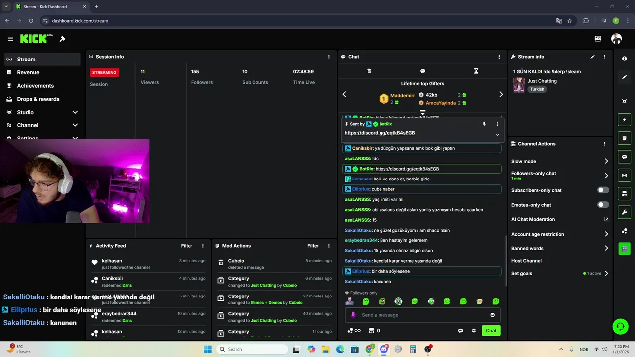Open Stream info panel three-dot menu
Screen dimensions: 635x357
(x=604, y=57)
